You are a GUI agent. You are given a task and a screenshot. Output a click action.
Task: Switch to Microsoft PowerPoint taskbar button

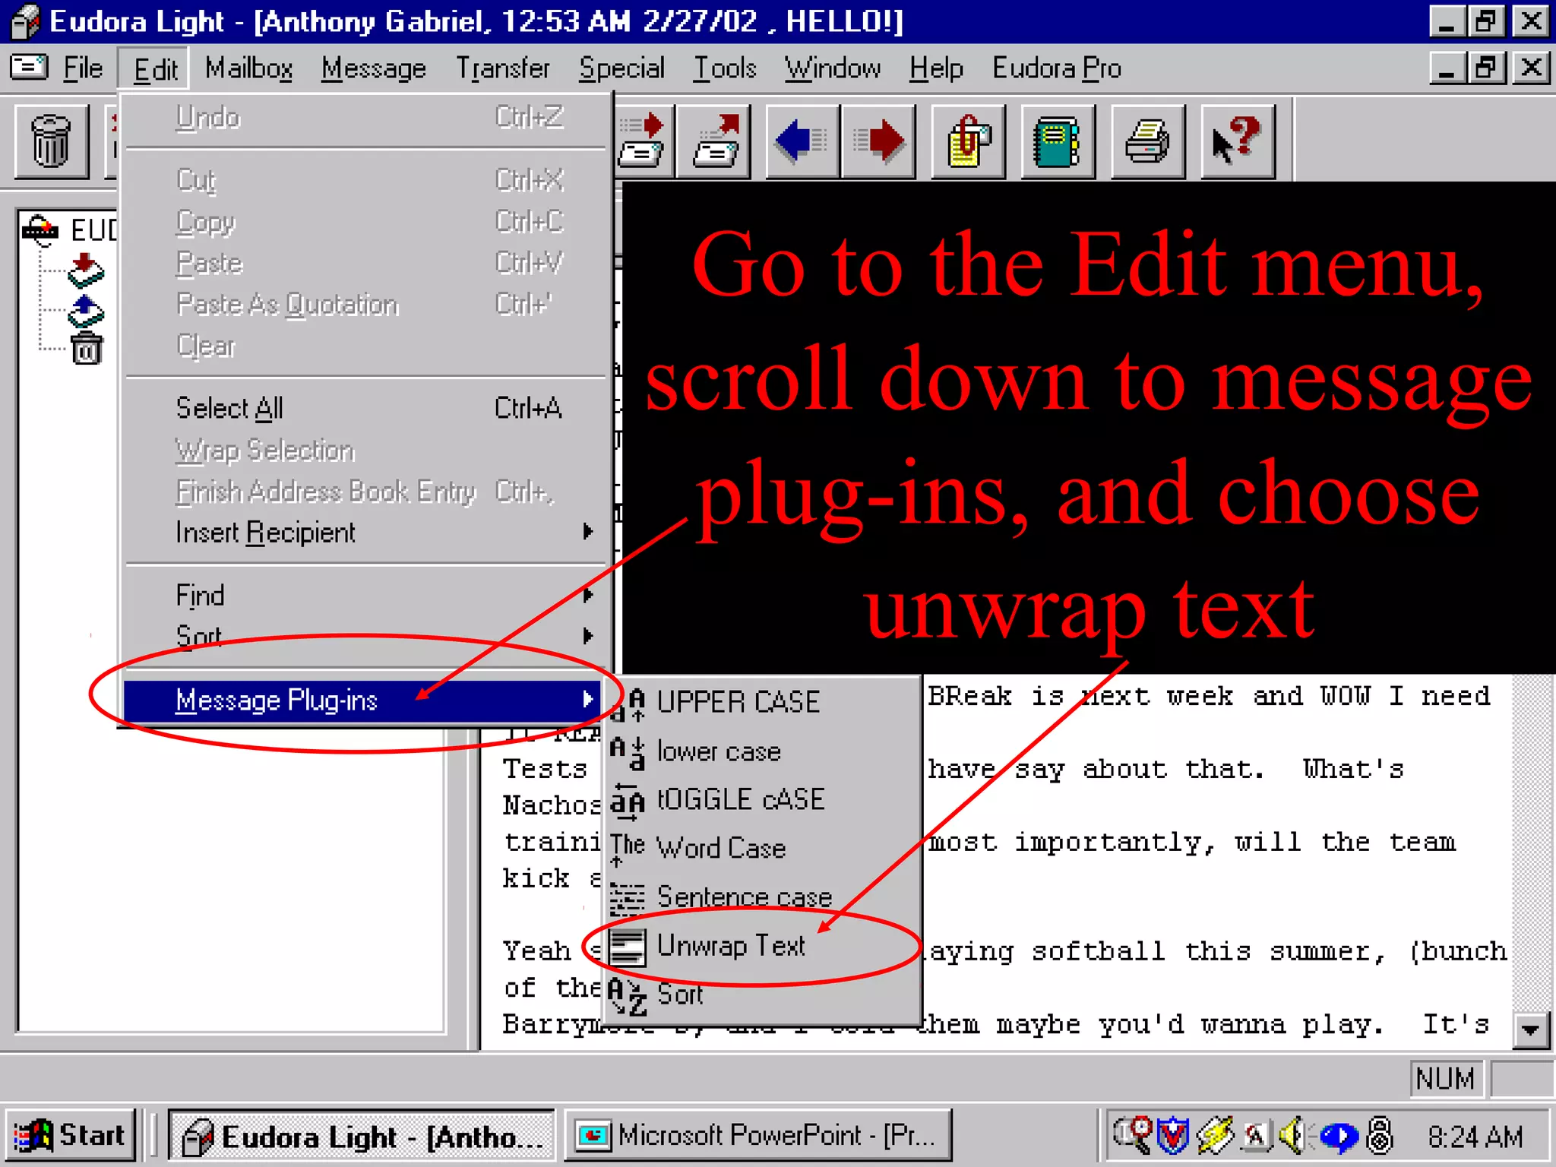pos(758,1137)
